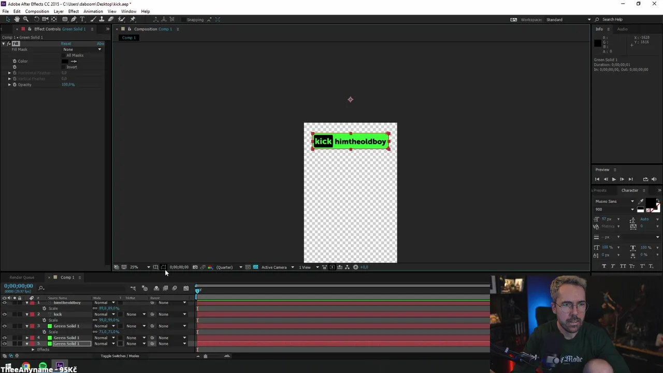
Task: Open the Museo Sans font dropdown
Action: pos(614,202)
